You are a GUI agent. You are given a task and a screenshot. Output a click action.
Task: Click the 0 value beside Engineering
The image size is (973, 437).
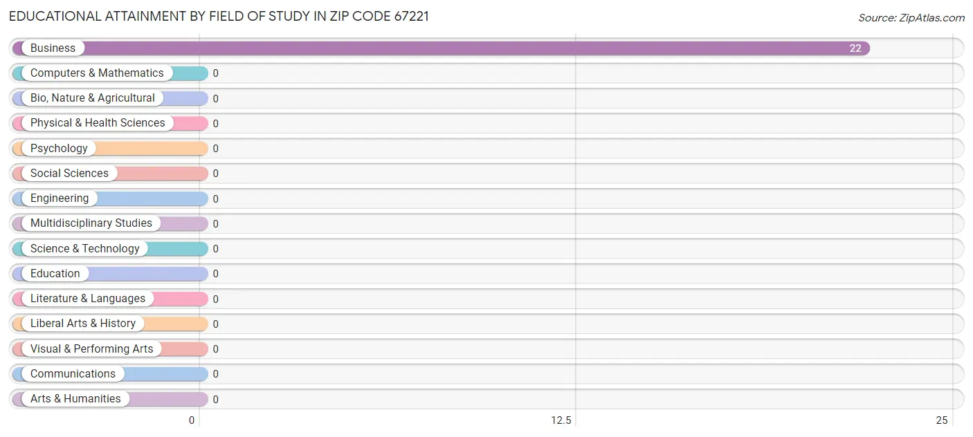(215, 199)
